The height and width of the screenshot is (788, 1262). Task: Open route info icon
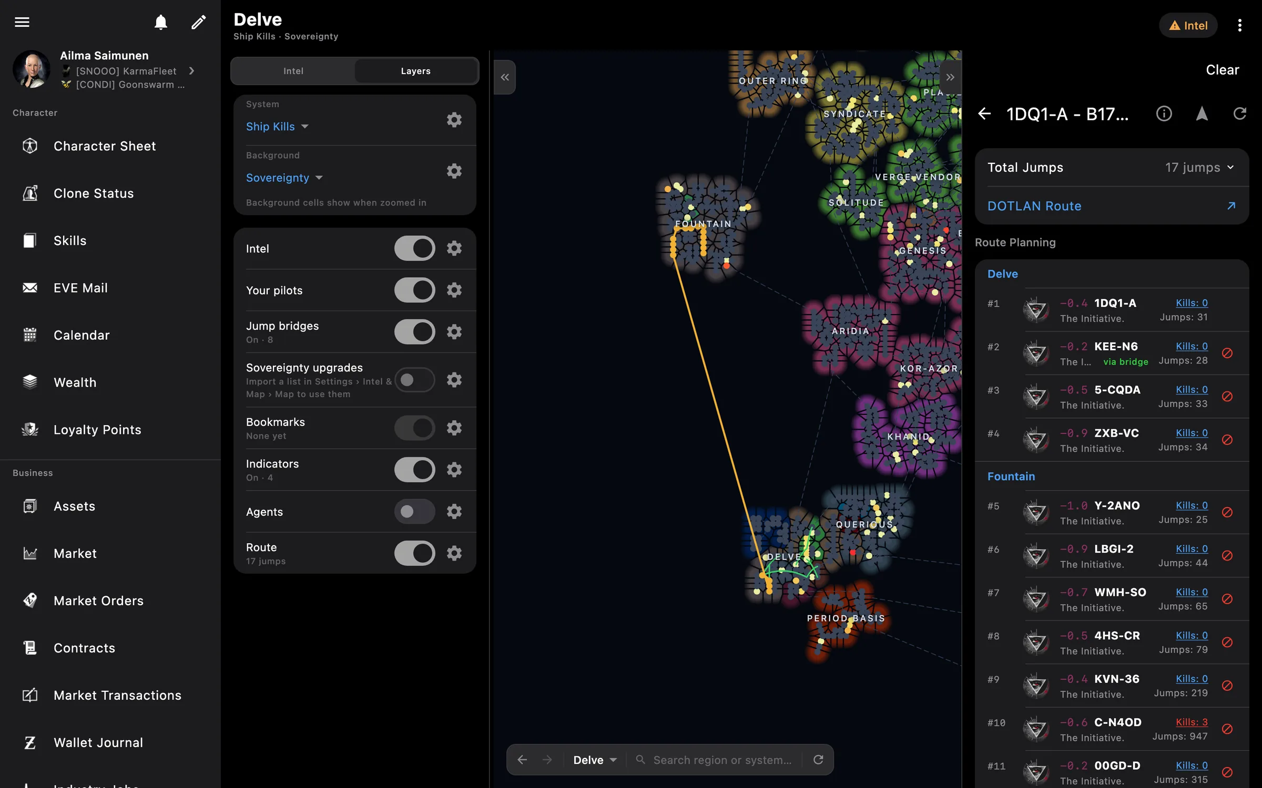[1164, 114]
